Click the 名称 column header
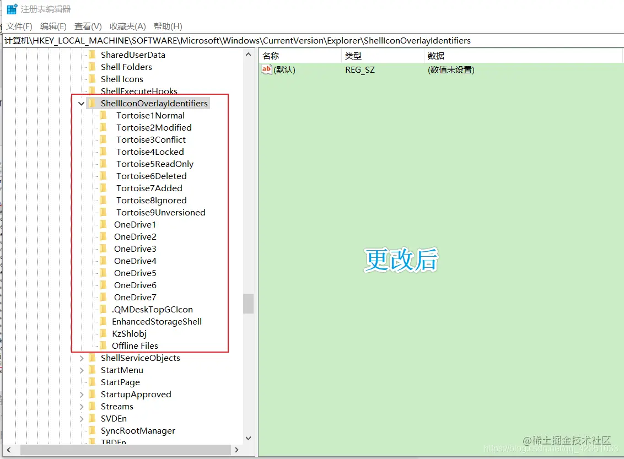The height and width of the screenshot is (459, 624). pyautogui.click(x=300, y=56)
